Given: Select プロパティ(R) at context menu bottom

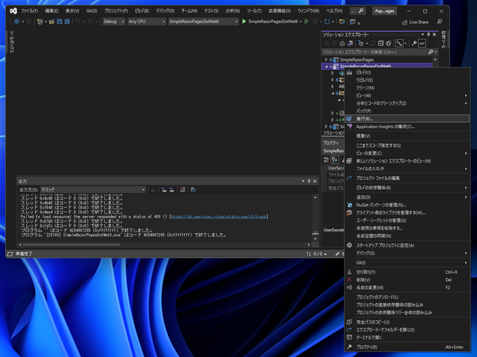Looking at the screenshot, I should click(x=407, y=347).
